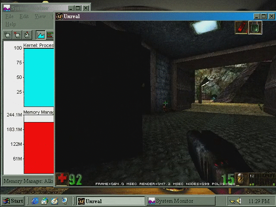Screen dimensions: 276x207
Task: Switch to Unreal via its taskbar button
Action: [111, 201]
